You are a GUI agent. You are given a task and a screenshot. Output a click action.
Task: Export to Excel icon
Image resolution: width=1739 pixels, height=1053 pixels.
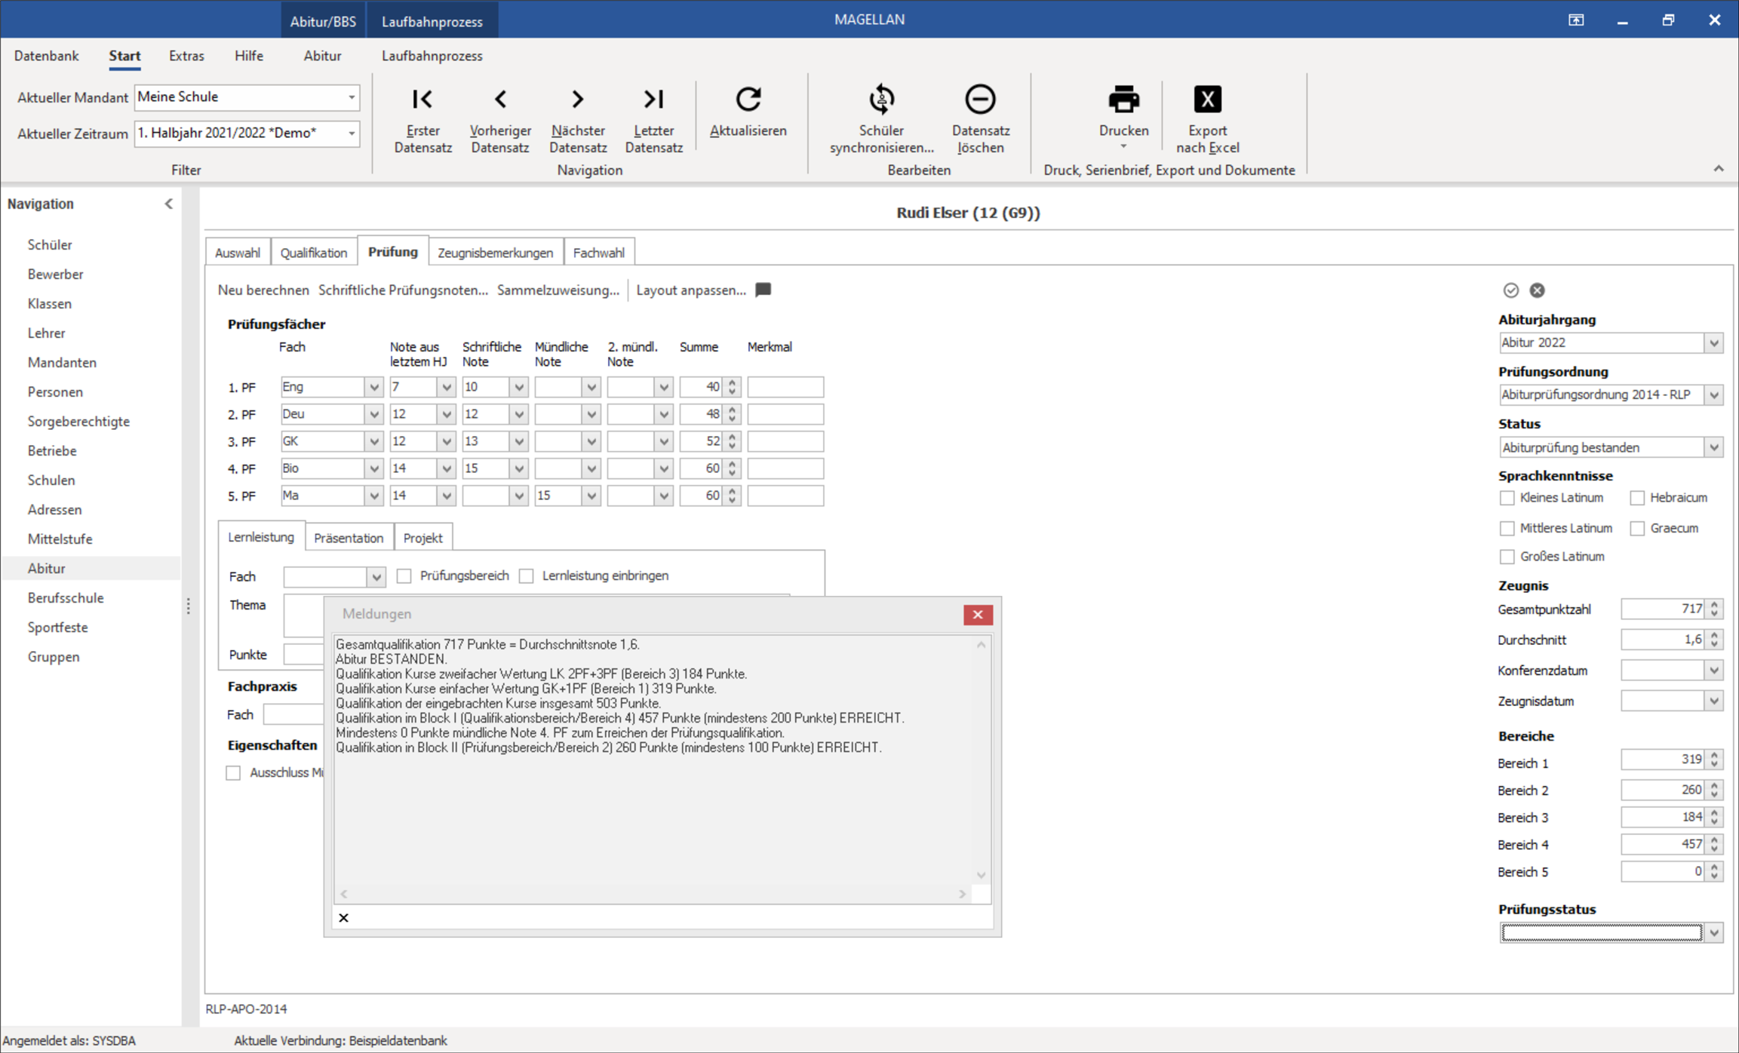(x=1207, y=100)
